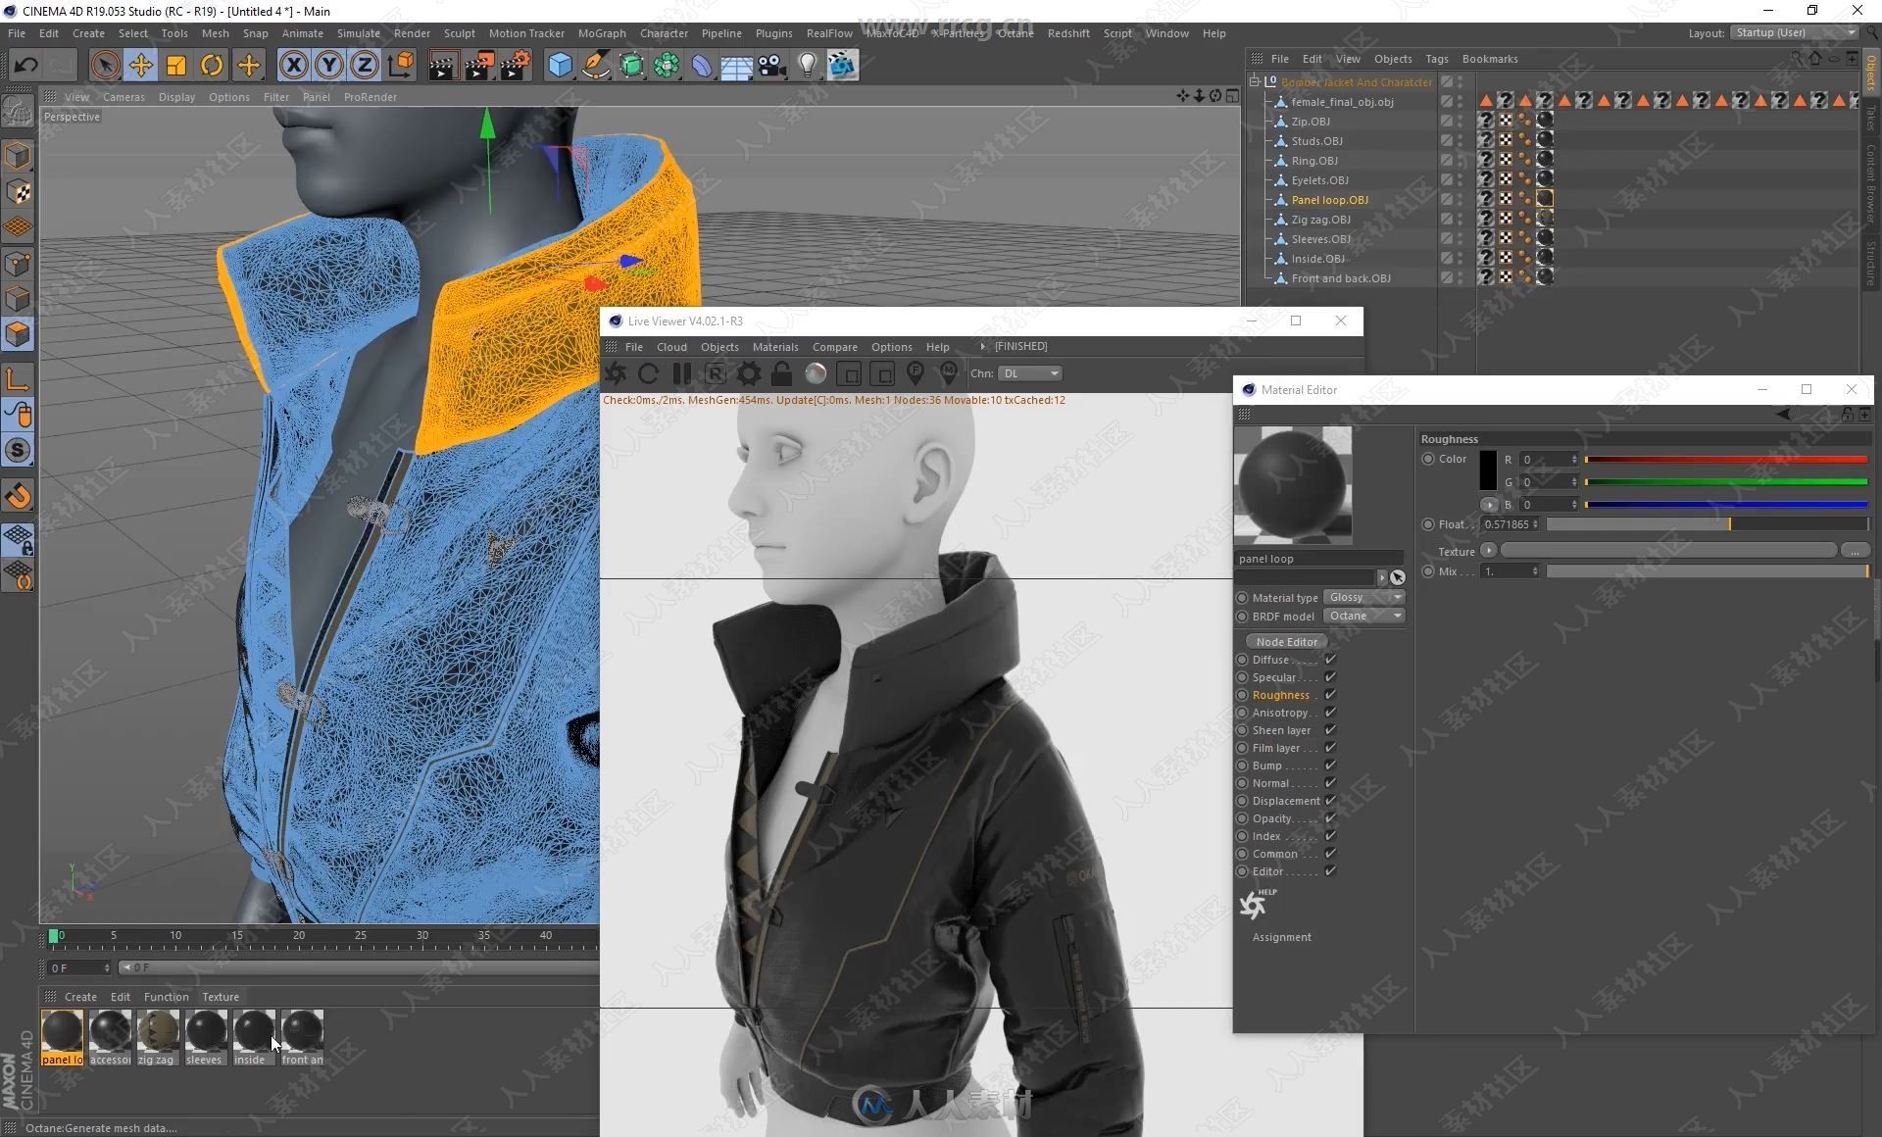The height and width of the screenshot is (1137, 1882).
Task: Activate the Scale tool
Action: [176, 66]
